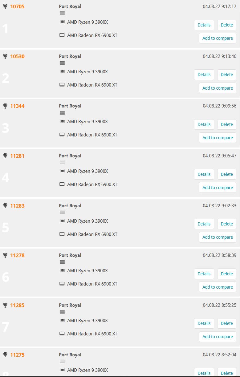Open the Port Royal title in result 6

coord(70,255)
